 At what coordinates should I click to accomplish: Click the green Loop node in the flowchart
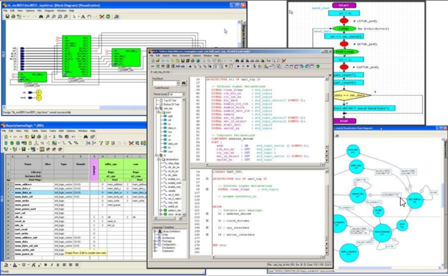[x=344, y=29]
